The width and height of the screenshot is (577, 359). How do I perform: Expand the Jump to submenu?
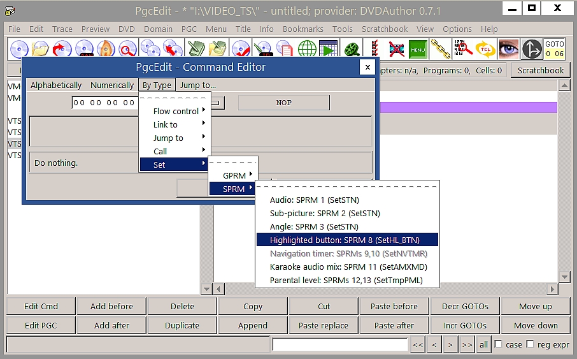tap(176, 138)
